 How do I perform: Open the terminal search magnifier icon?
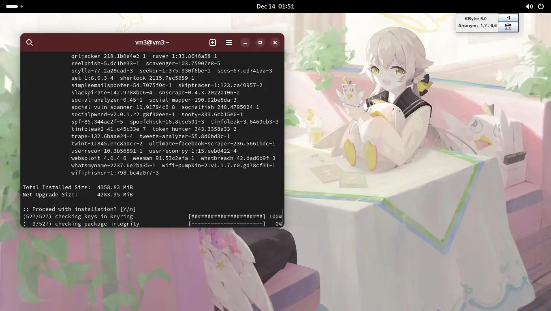coord(30,43)
